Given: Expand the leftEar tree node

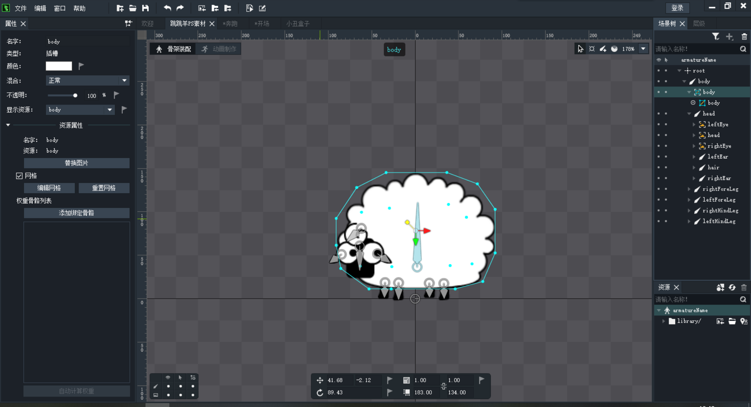Looking at the screenshot, I should (x=694, y=157).
